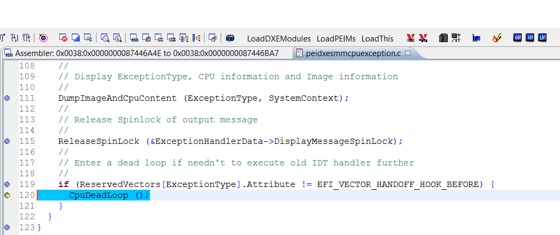Click the blue shaded window icon

click(x=76, y=37)
